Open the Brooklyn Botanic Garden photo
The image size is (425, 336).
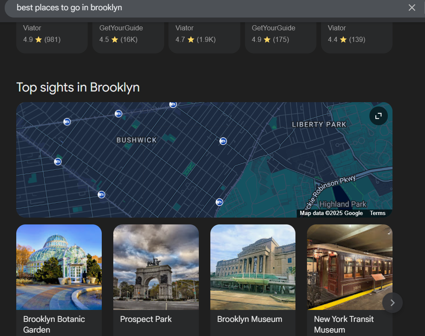coord(59,267)
